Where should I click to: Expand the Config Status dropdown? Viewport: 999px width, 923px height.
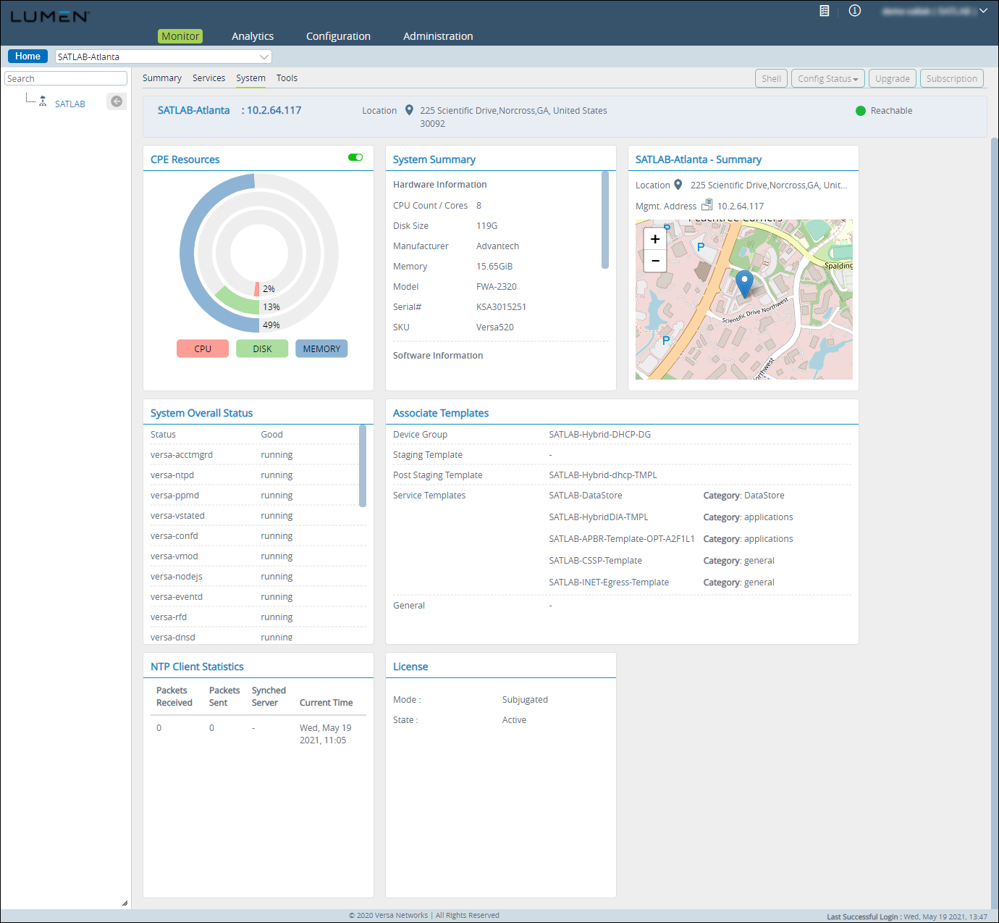point(828,78)
